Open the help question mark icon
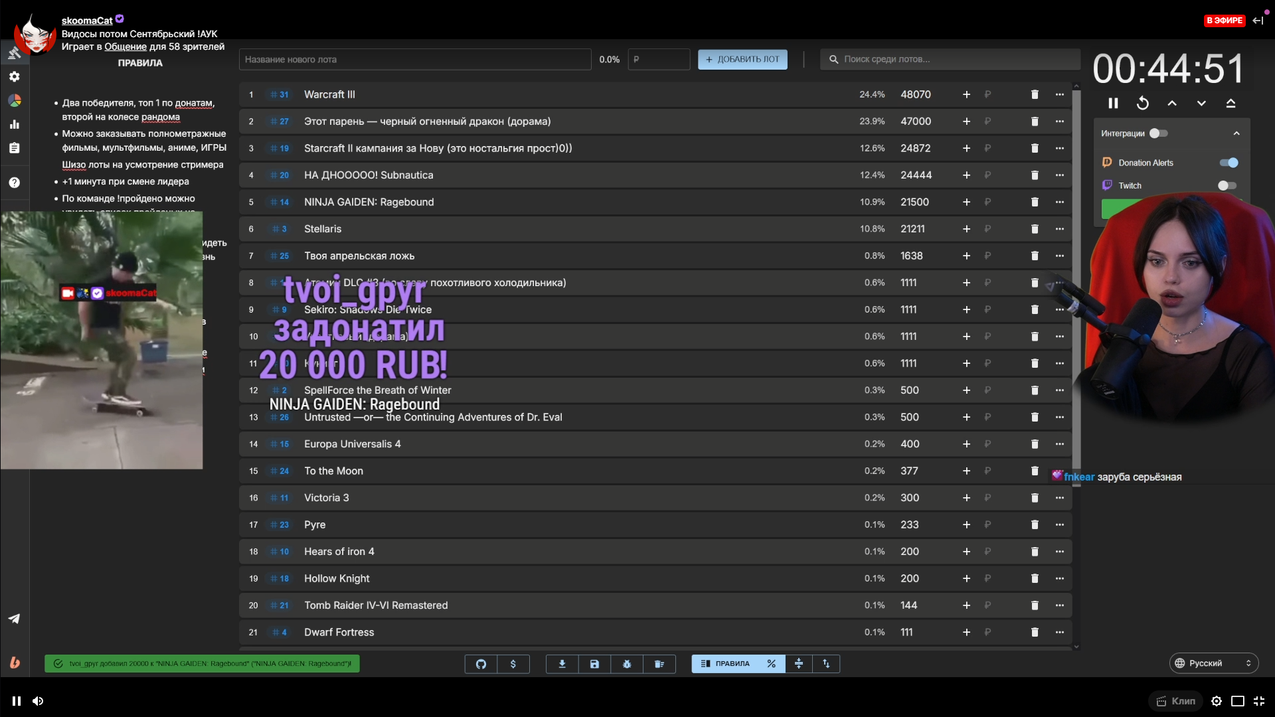 pos(14,183)
